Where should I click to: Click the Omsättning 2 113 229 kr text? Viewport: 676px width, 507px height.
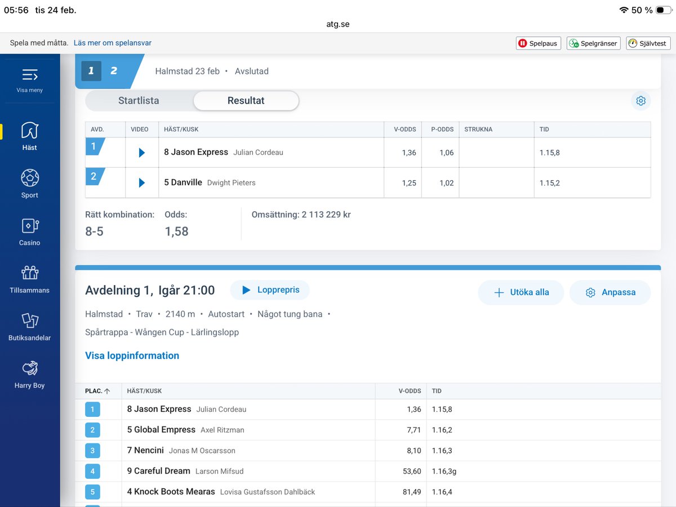point(301,215)
